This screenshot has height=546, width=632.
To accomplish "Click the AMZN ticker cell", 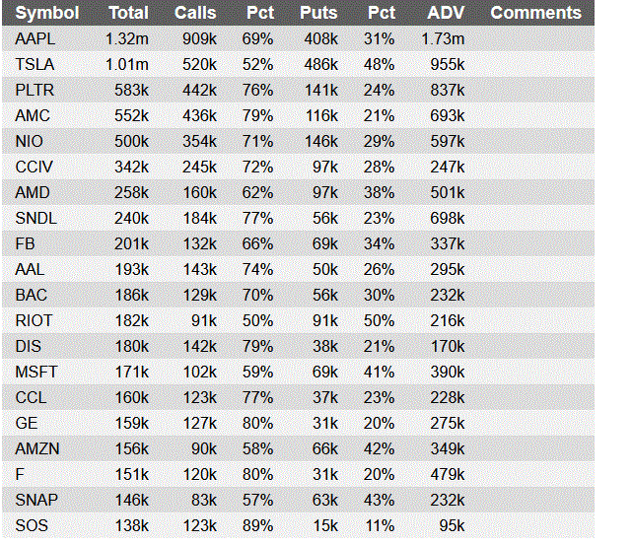I will (x=37, y=449).
